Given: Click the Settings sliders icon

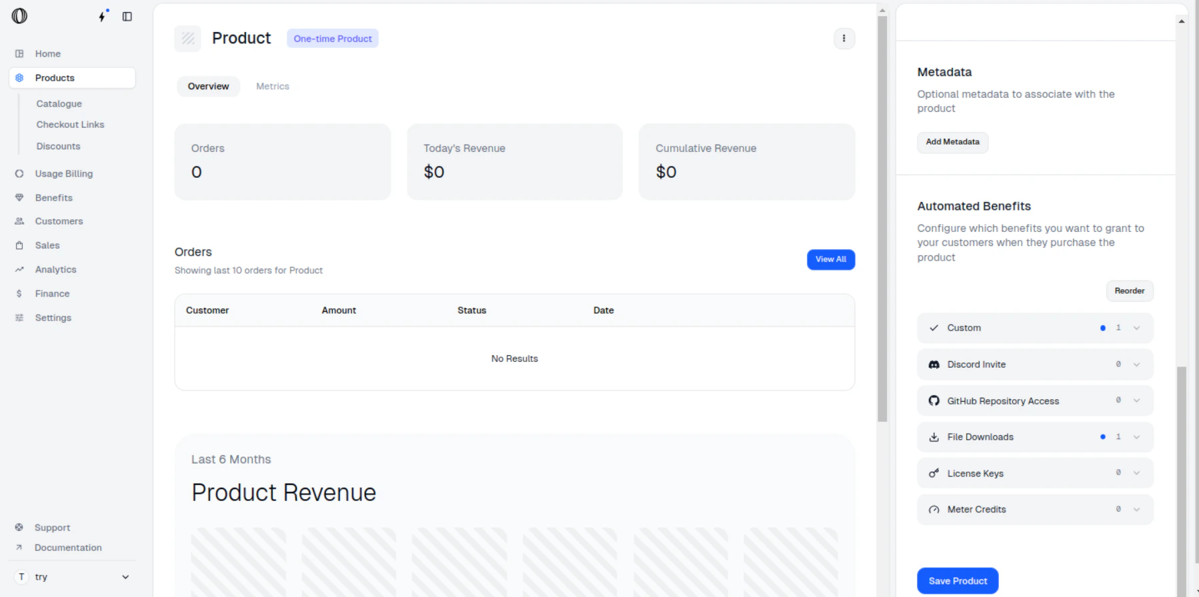Looking at the screenshot, I should point(19,318).
